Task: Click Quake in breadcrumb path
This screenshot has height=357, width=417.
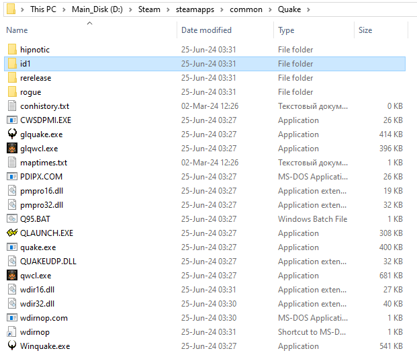Action: (x=289, y=9)
